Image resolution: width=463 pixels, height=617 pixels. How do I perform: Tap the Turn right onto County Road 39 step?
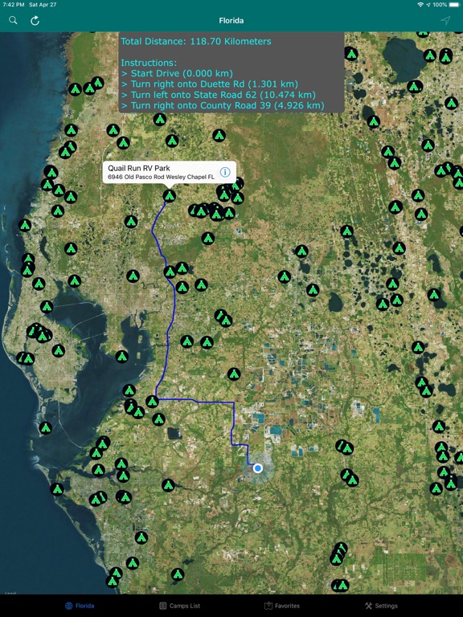tap(223, 105)
